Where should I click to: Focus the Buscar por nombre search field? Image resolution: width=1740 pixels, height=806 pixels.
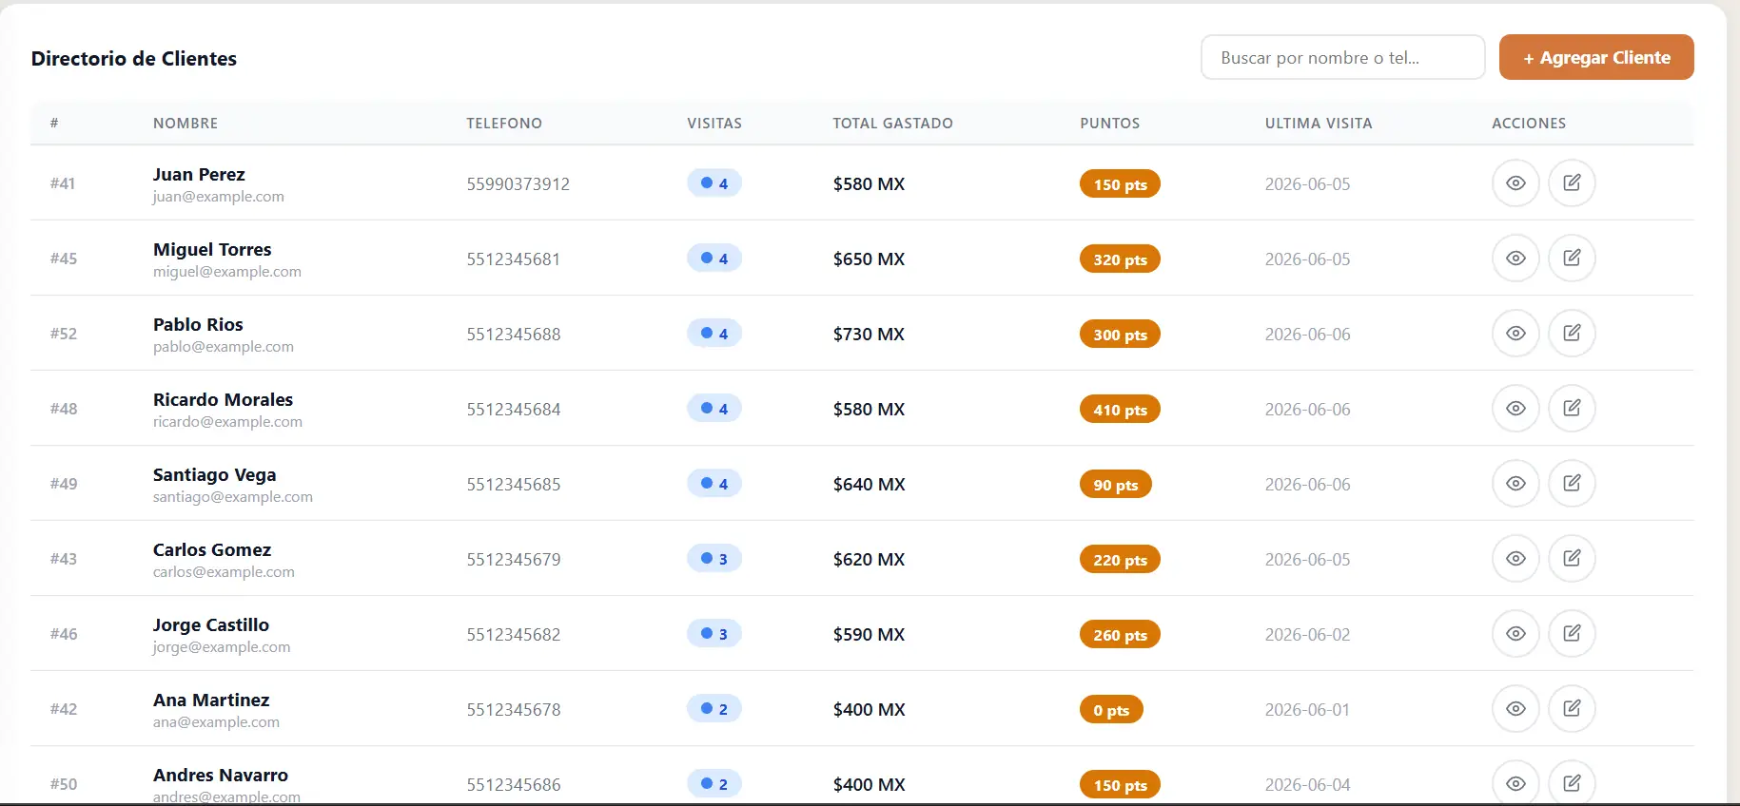click(1342, 57)
